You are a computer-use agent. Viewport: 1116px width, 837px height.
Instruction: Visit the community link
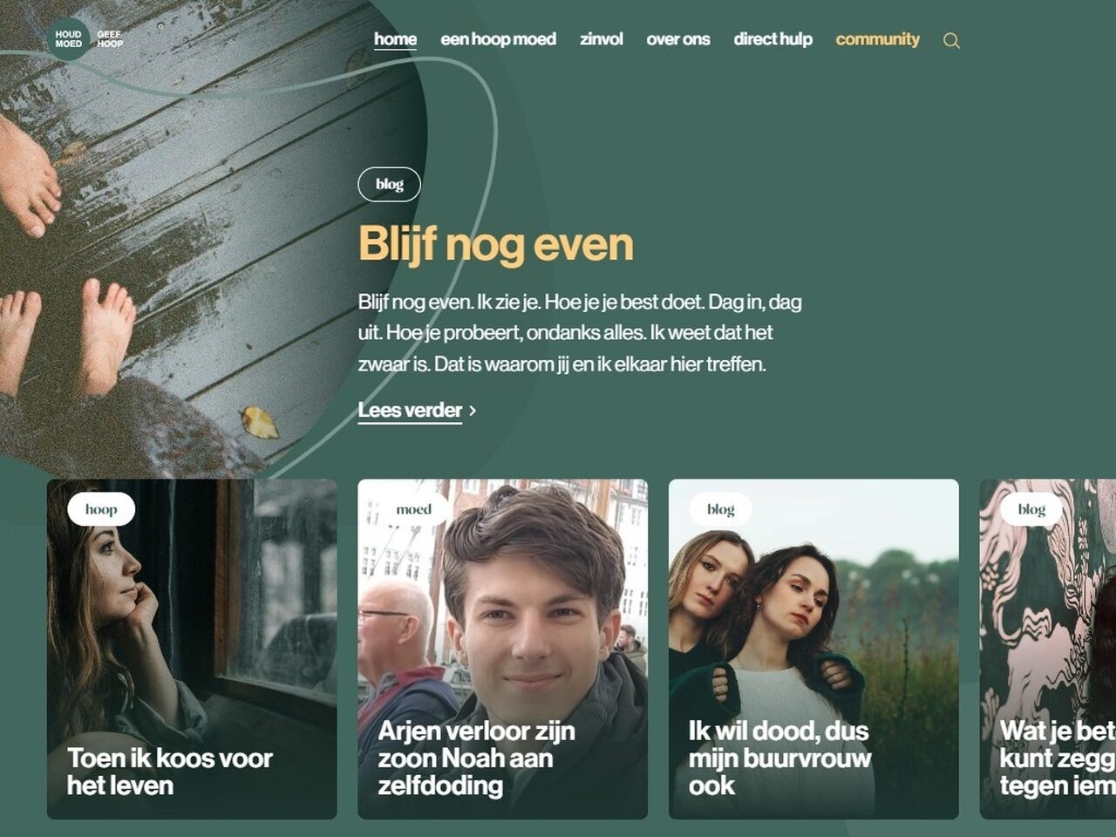click(877, 39)
